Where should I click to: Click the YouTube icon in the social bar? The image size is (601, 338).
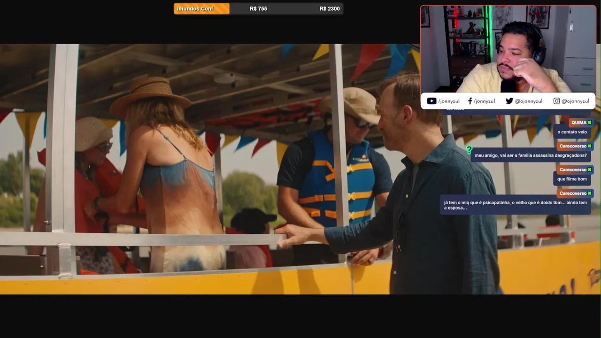[x=431, y=101]
